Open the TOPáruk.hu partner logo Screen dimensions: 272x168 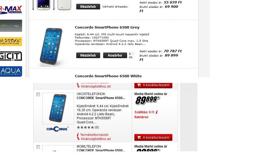pyautogui.click(x=11, y=26)
